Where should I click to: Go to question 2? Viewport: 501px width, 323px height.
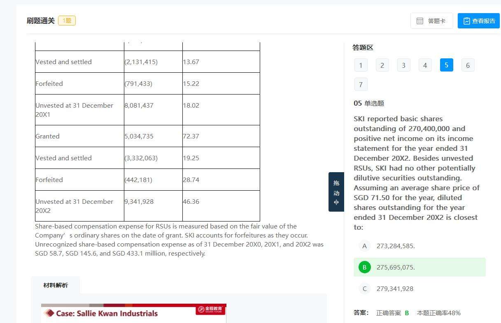pos(382,65)
